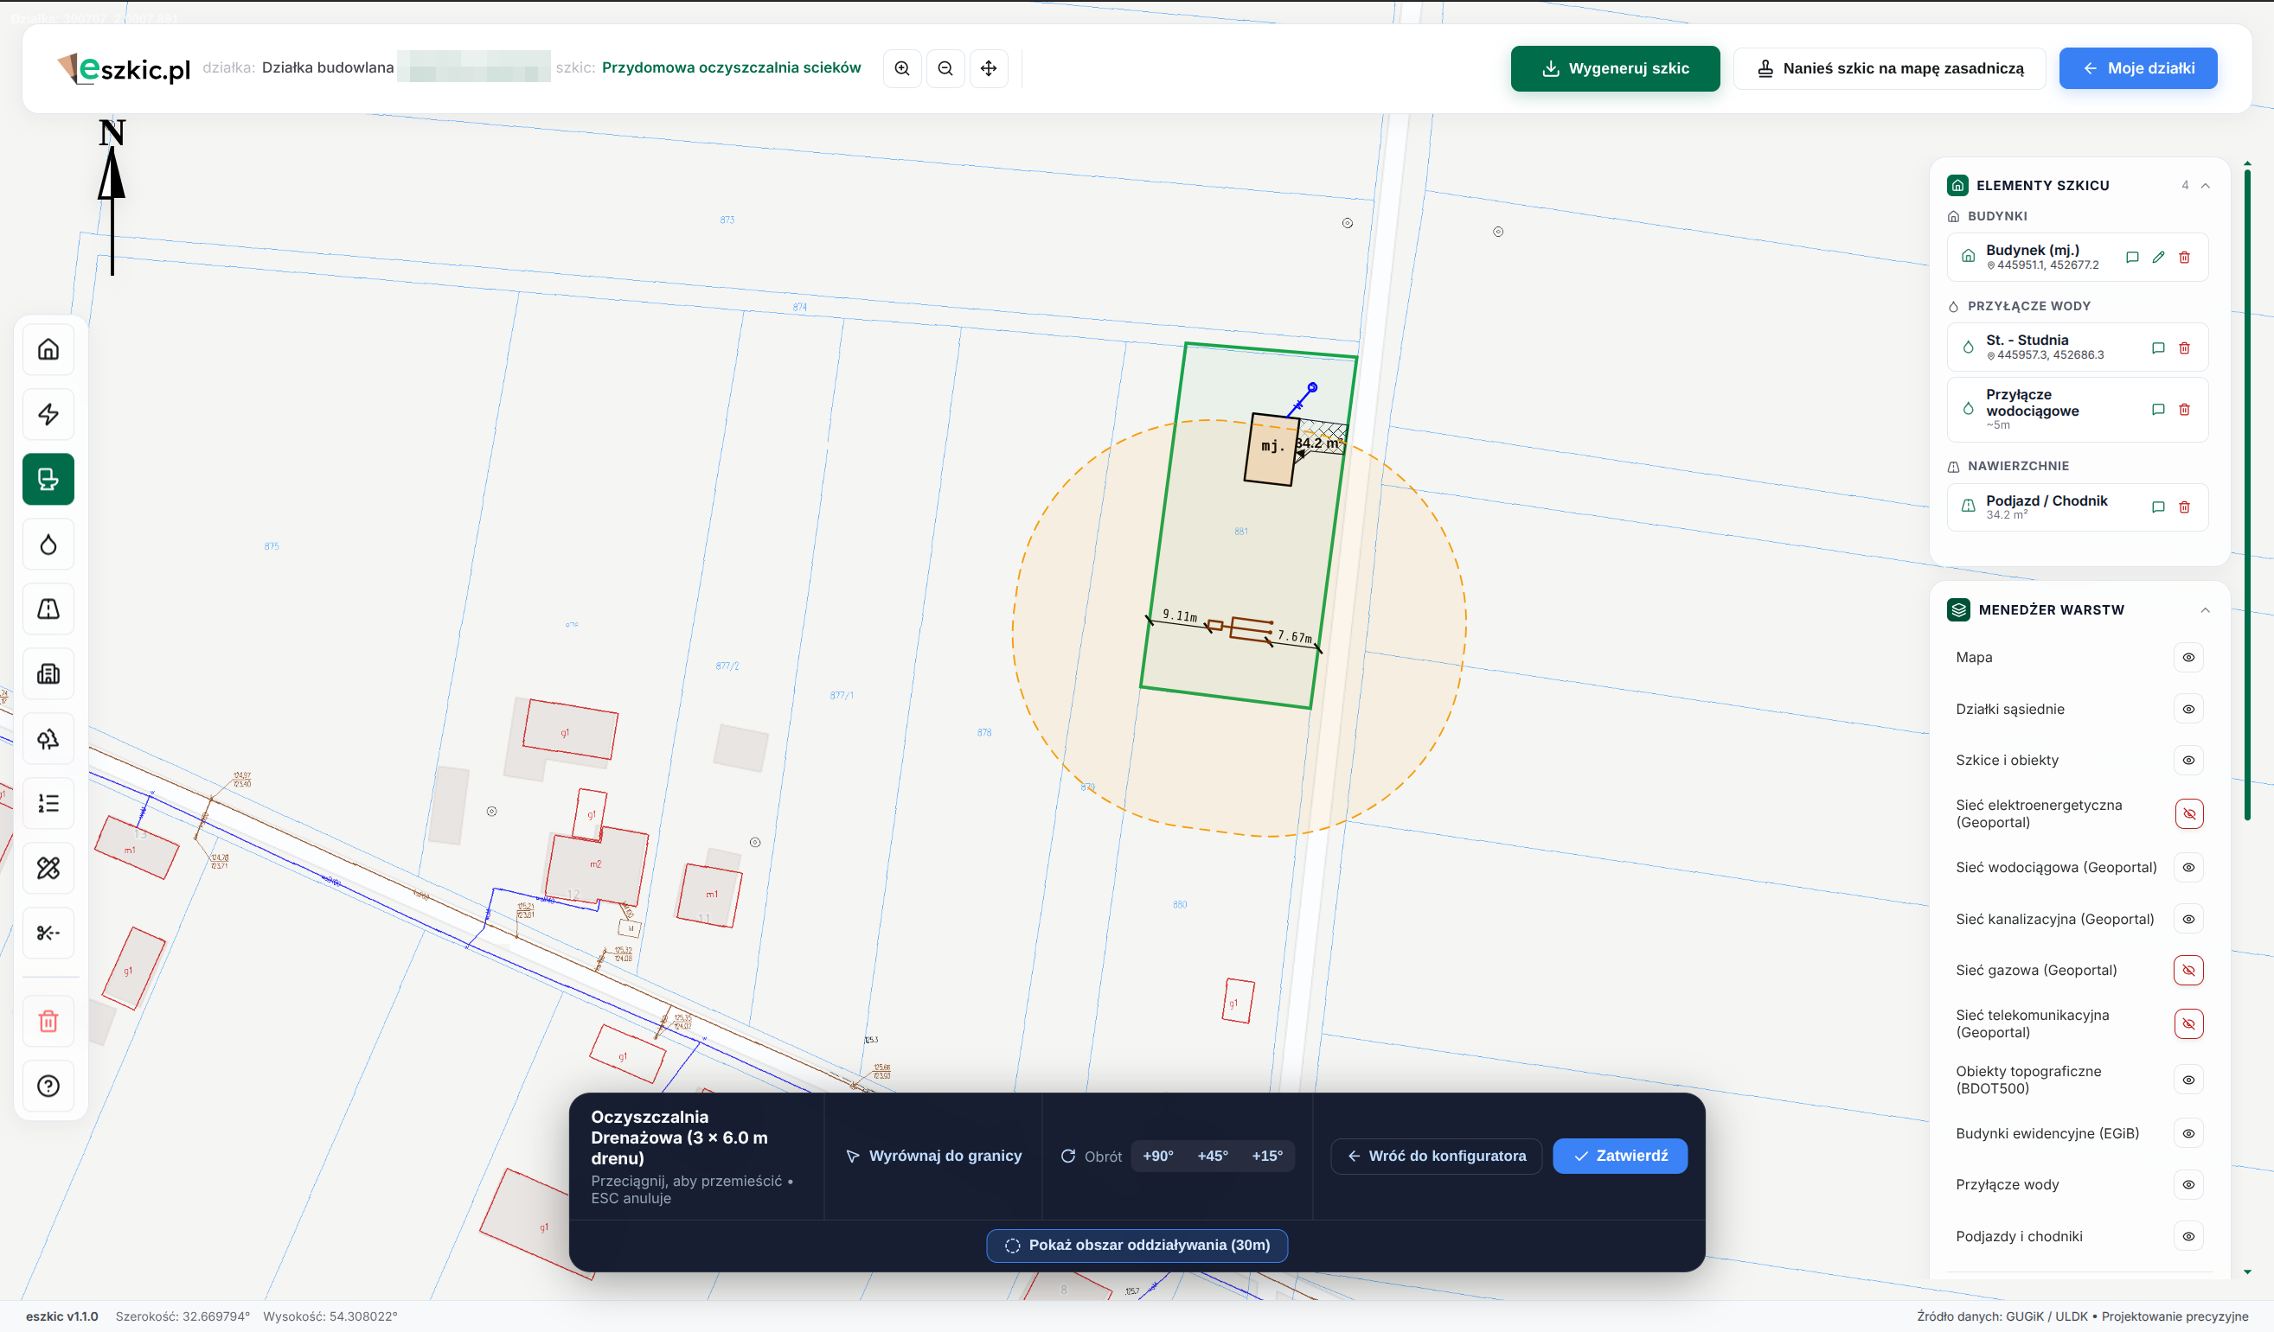Open the numbered list tool
This screenshot has width=2274, height=1332.
point(48,804)
